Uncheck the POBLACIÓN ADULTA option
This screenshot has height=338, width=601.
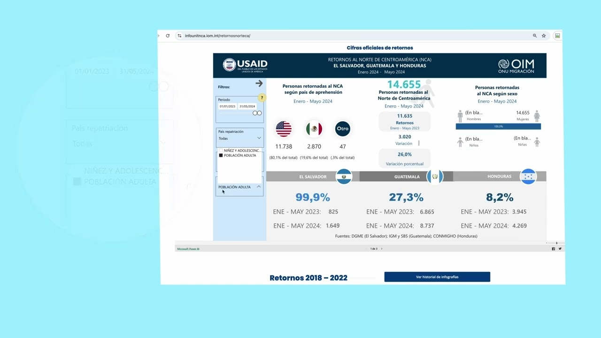pyautogui.click(x=221, y=155)
